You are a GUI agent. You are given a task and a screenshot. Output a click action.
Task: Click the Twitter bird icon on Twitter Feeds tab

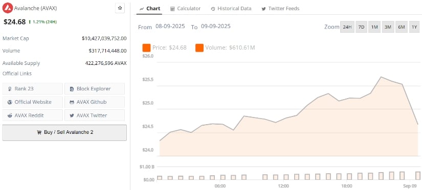(x=264, y=9)
